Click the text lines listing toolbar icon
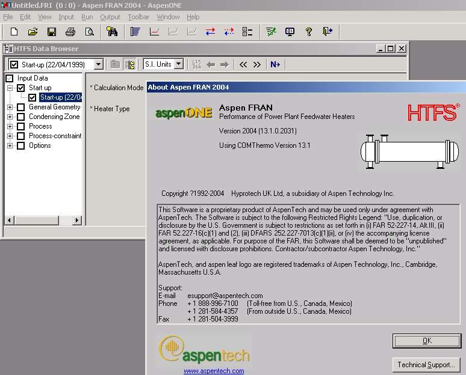Image resolution: width=466 pixels, height=375 pixels. (135, 31)
